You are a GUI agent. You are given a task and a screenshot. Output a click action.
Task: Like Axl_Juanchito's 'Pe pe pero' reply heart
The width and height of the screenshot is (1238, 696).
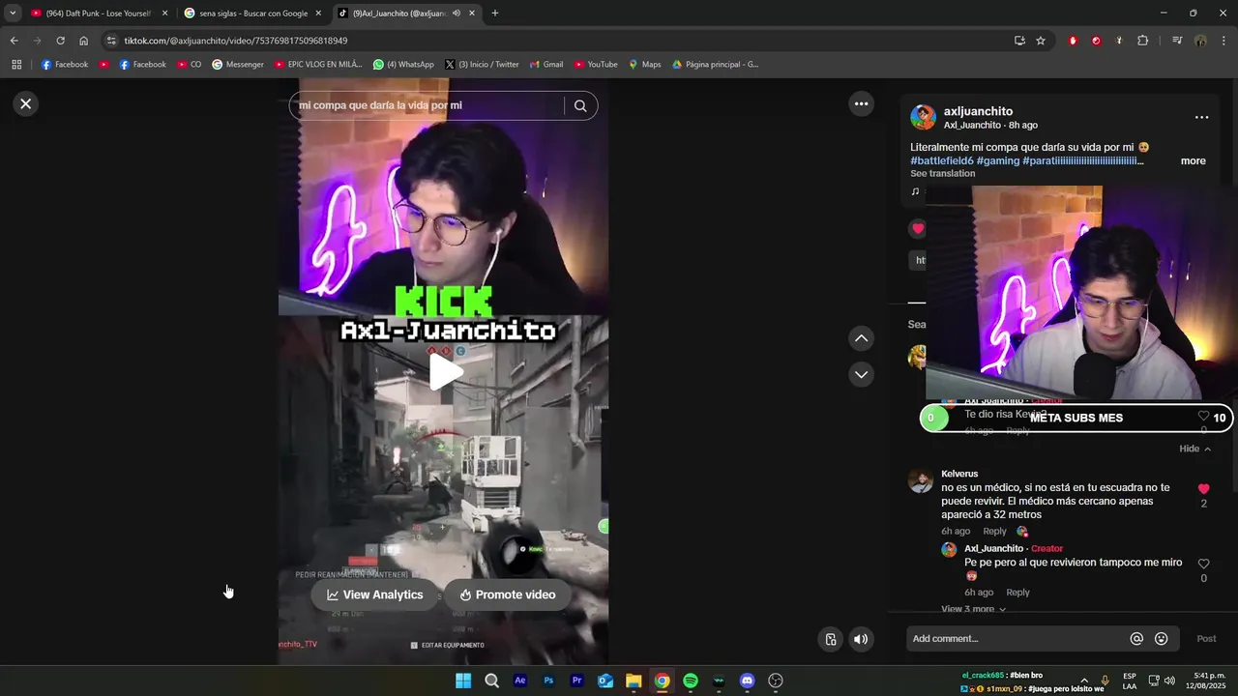1203,564
